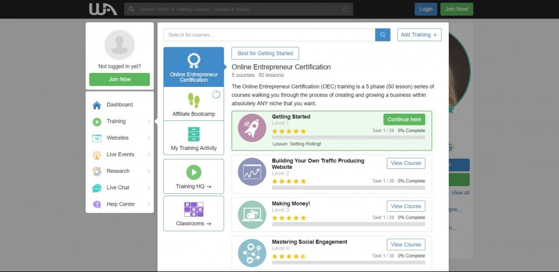The height and width of the screenshot is (272, 559).
Task: Click the Best for Getting Started button
Action: pyautogui.click(x=265, y=54)
